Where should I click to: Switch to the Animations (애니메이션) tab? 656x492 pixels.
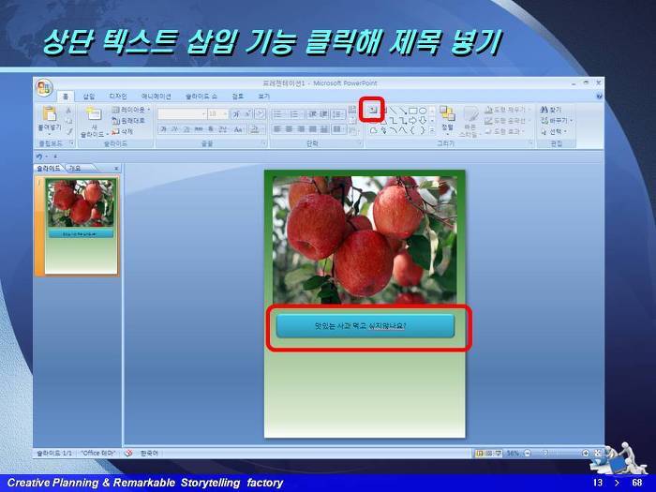[157, 97]
